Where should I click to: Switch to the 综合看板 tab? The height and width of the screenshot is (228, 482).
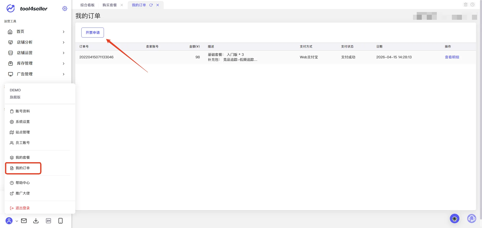coord(87,5)
